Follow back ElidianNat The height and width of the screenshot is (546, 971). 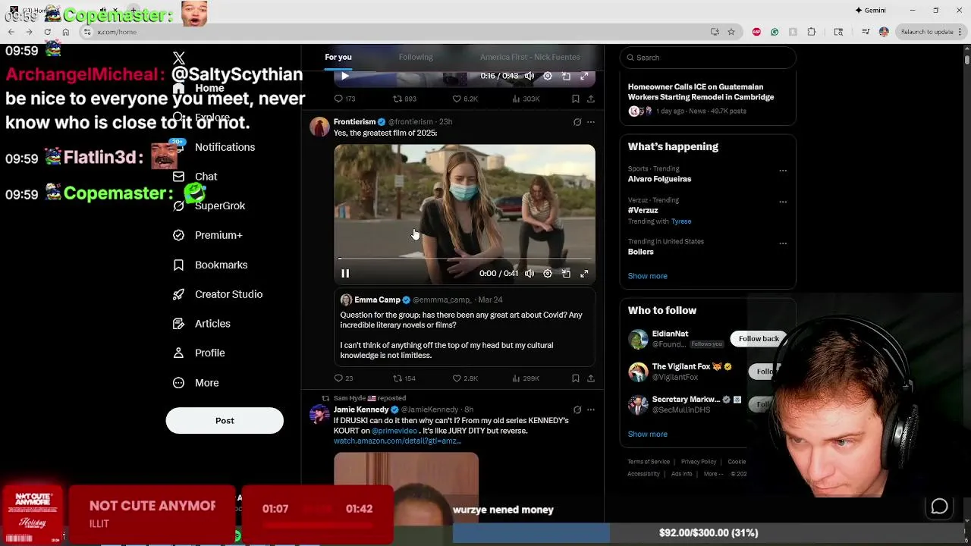tap(759, 339)
